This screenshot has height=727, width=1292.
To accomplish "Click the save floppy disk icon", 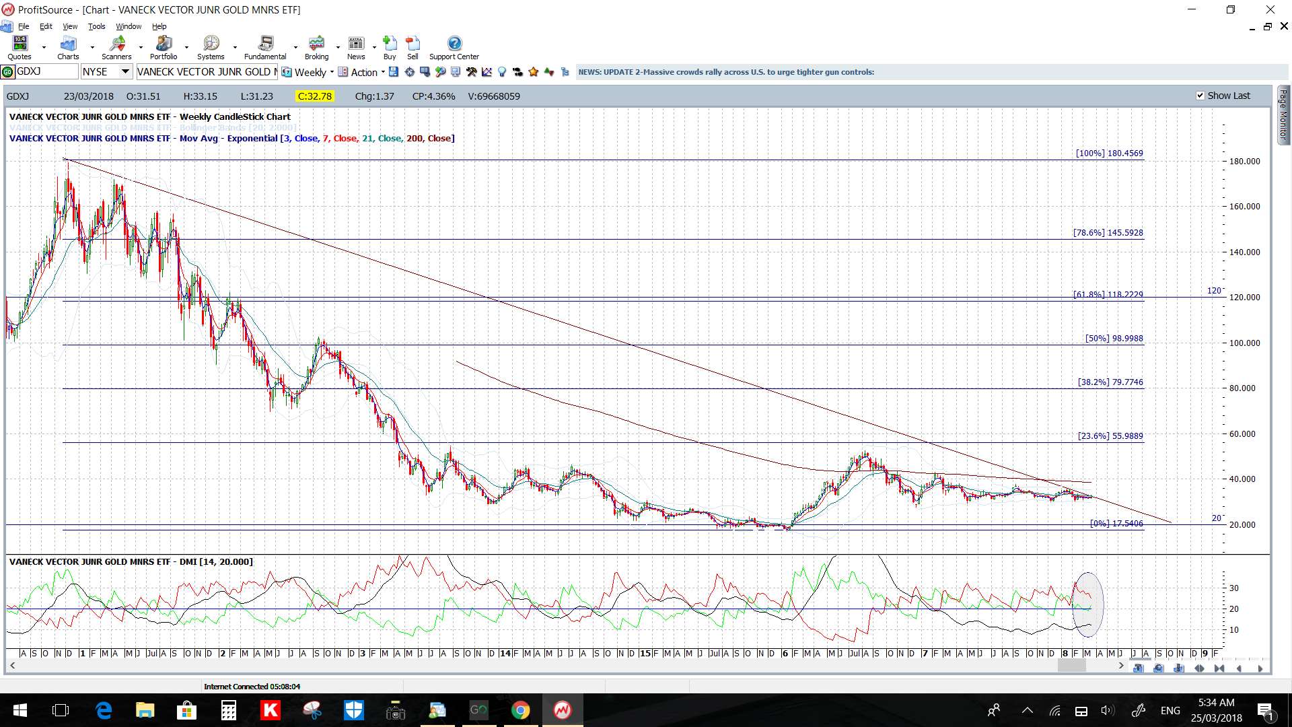I will 394,72.
